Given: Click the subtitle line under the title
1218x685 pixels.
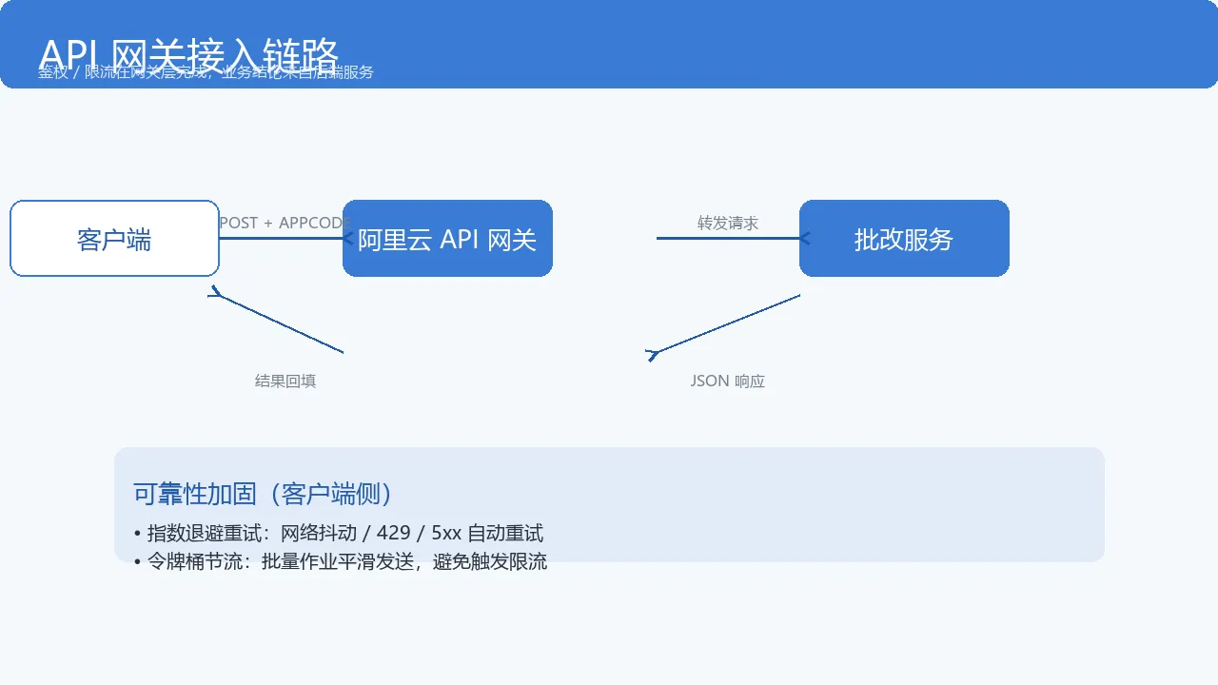Looking at the screenshot, I should click(x=206, y=72).
